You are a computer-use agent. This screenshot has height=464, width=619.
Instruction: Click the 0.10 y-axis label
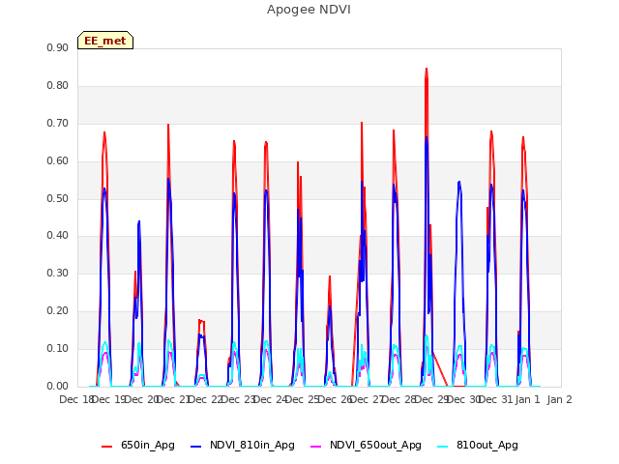[x=58, y=348]
